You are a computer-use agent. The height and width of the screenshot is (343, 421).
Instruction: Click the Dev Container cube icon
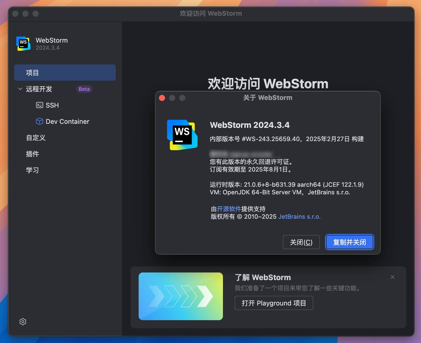(x=39, y=121)
